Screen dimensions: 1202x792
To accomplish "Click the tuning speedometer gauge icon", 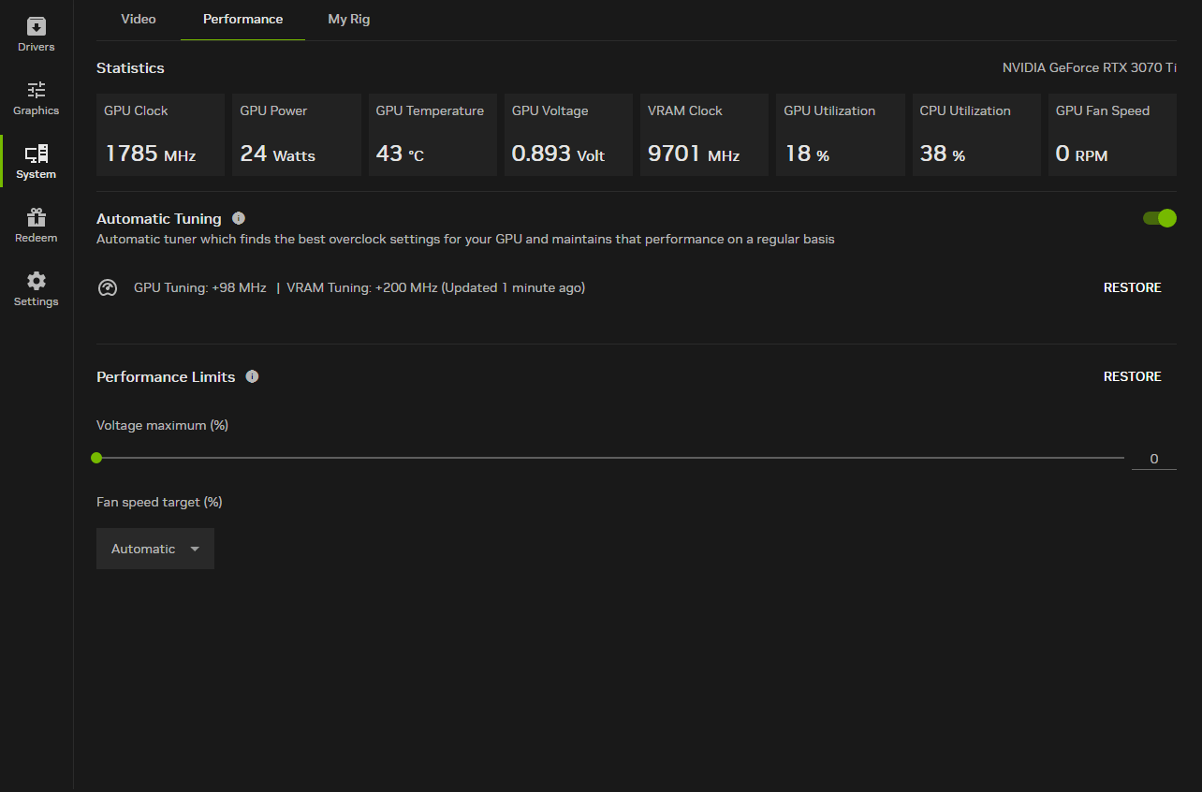I will [x=108, y=287].
